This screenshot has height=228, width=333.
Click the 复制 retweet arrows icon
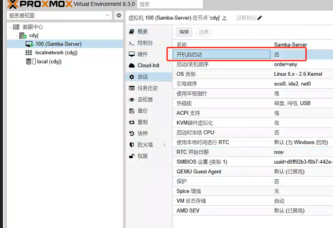pyautogui.click(x=132, y=122)
